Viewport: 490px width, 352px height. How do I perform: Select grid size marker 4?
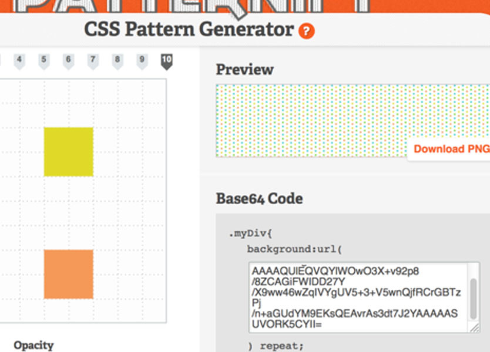[19, 60]
